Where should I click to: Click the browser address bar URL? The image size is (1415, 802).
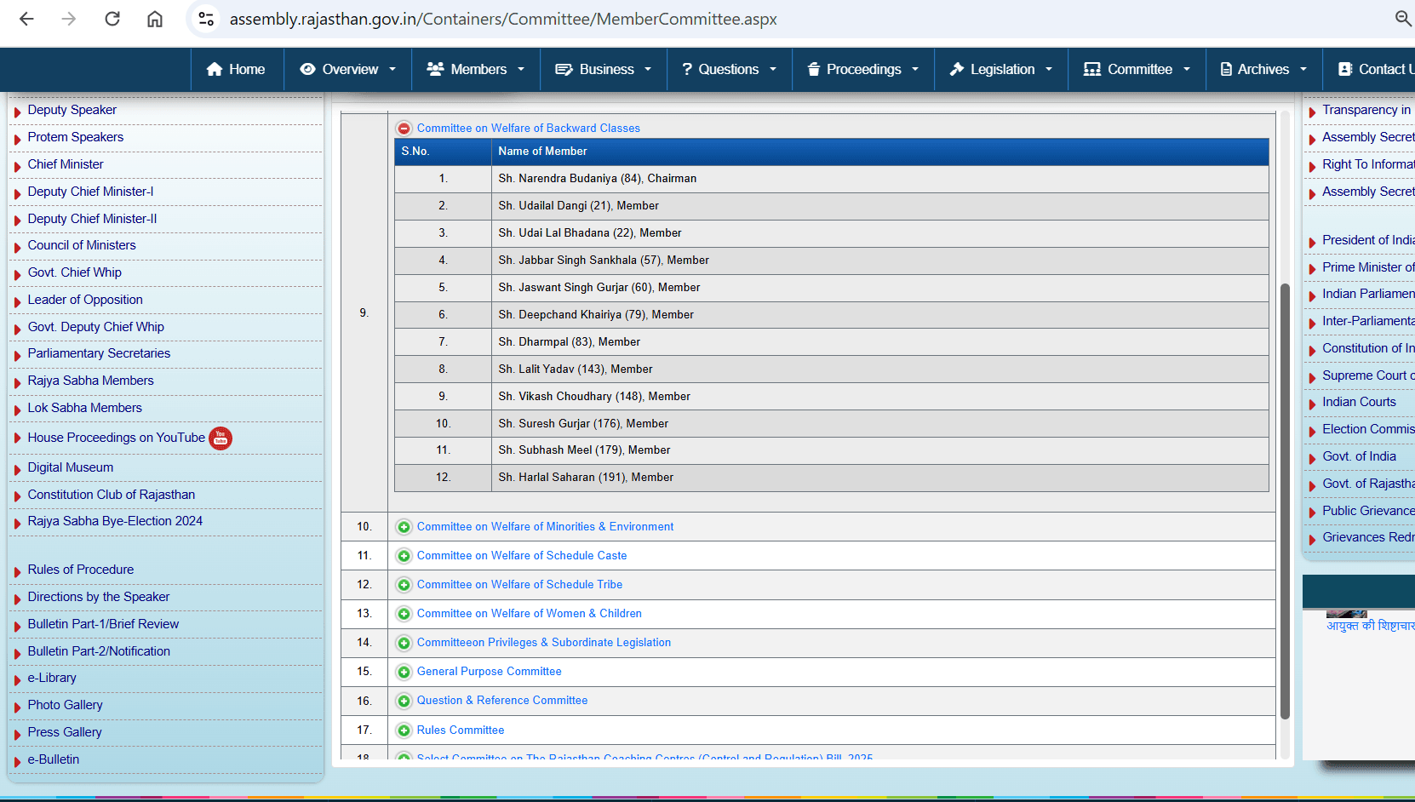tap(503, 19)
